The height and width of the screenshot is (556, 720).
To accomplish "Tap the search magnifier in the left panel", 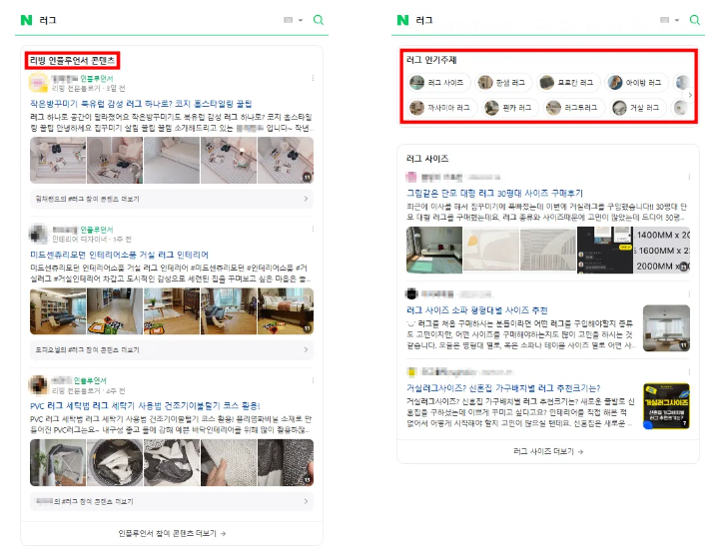I will pyautogui.click(x=318, y=20).
